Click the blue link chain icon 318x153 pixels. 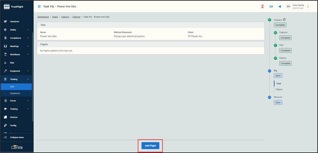point(271,6)
